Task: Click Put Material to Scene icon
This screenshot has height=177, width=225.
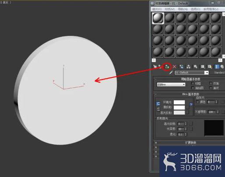Action: click(x=160, y=67)
